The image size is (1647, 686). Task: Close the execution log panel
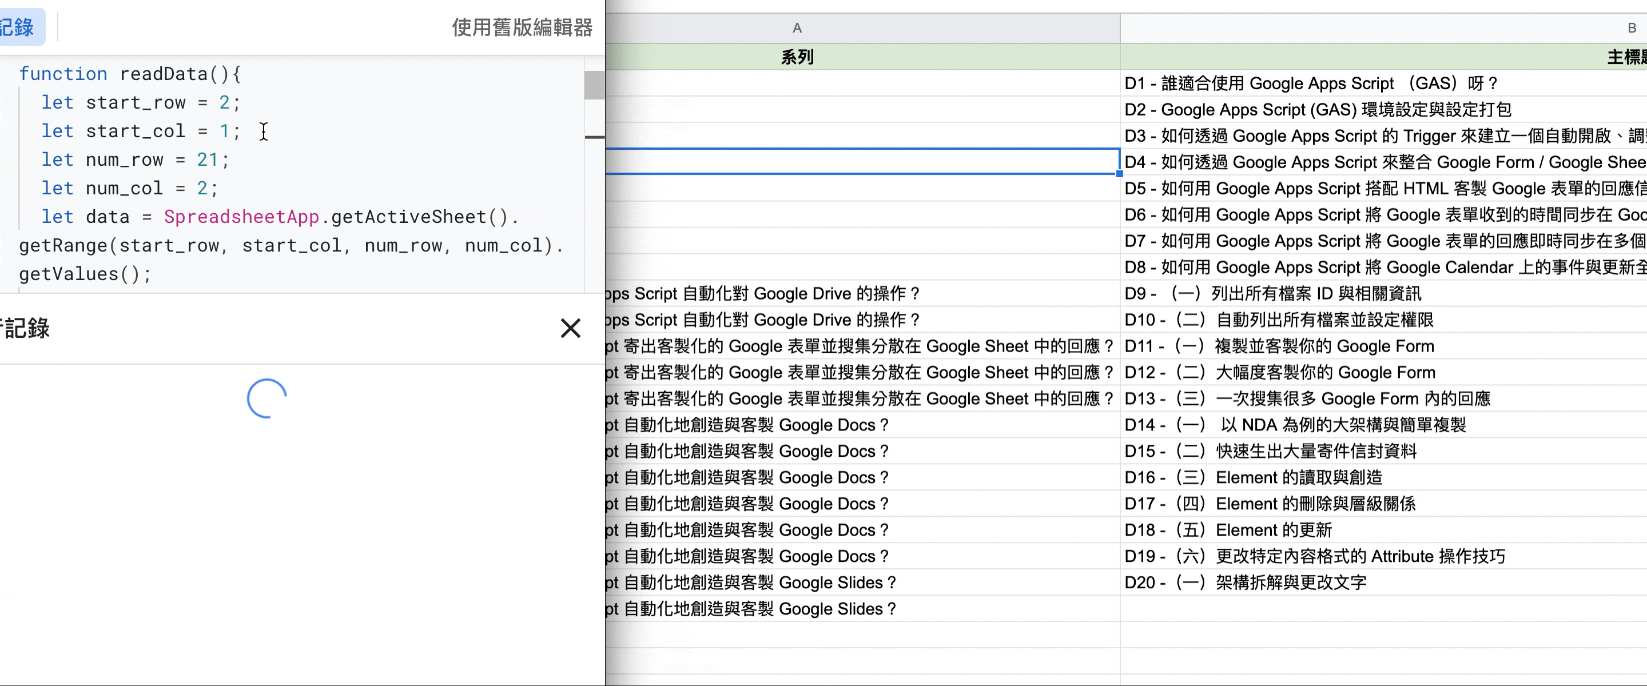coord(570,329)
